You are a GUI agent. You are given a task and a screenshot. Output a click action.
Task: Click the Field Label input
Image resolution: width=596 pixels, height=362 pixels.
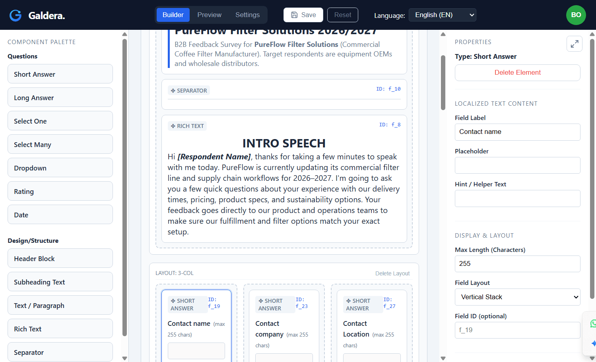[517, 132]
